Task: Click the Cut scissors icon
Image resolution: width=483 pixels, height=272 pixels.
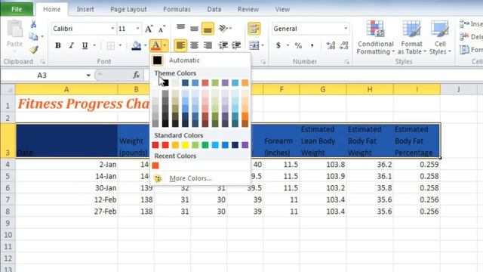Action: [x=33, y=24]
